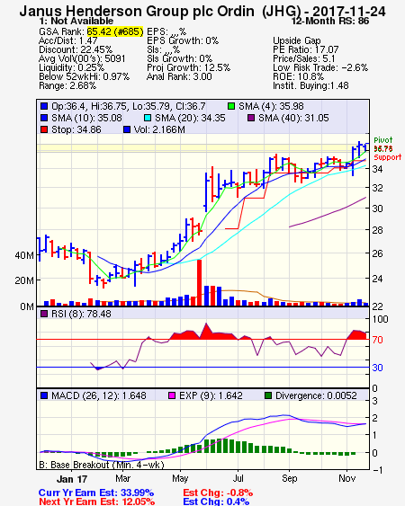Screen dimensions: 405x506
Task: Click the SMA (40): 31.05 legend text
Action: [293, 118]
